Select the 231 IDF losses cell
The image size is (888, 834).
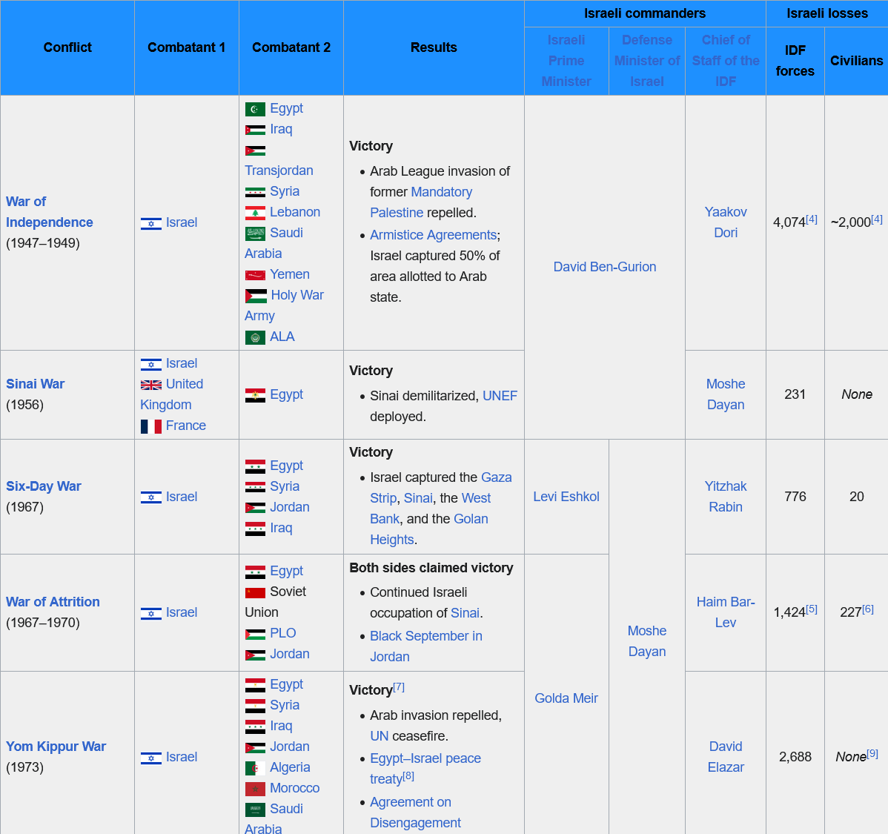pyautogui.click(x=795, y=394)
